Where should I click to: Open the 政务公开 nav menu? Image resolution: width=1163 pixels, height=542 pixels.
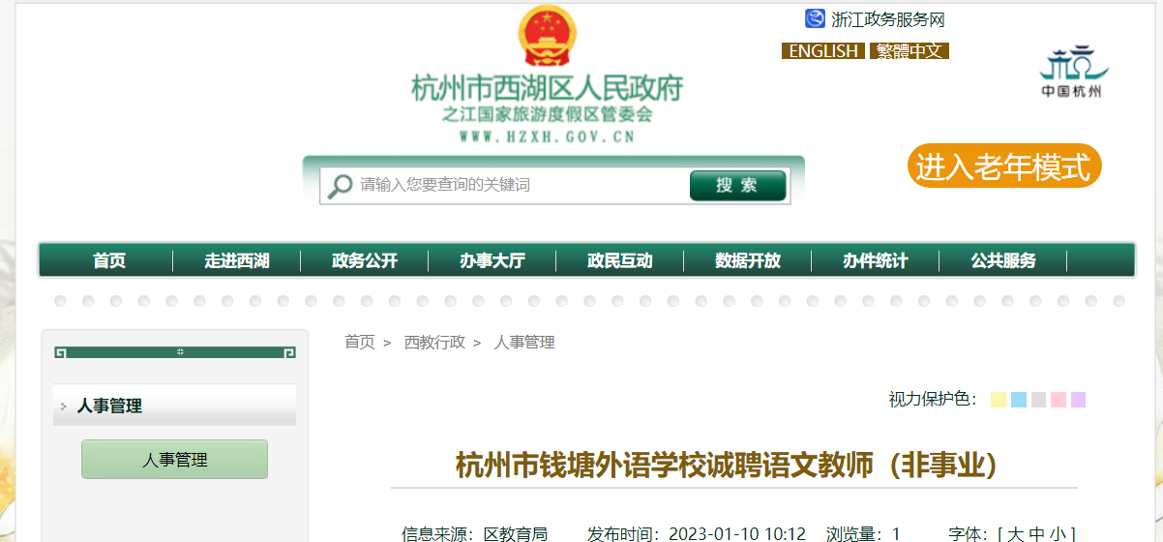[365, 261]
